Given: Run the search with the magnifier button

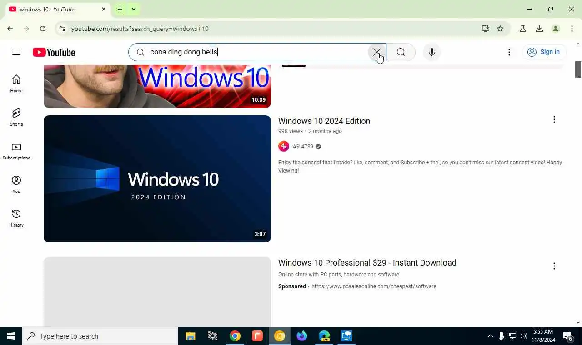Looking at the screenshot, I should (401, 52).
